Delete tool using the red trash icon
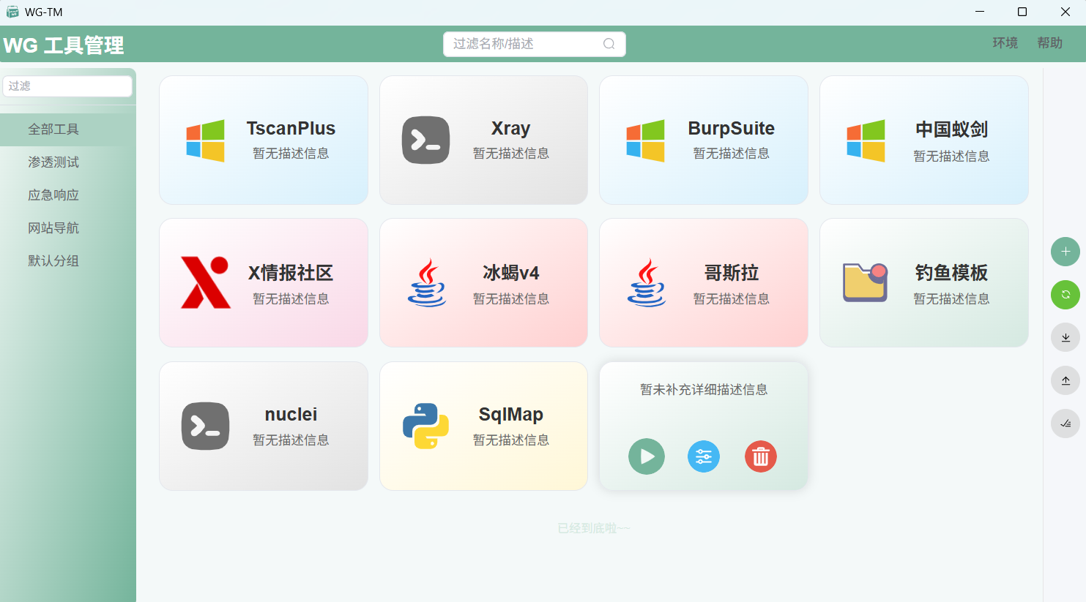The width and height of the screenshot is (1086, 602). [x=760, y=456]
